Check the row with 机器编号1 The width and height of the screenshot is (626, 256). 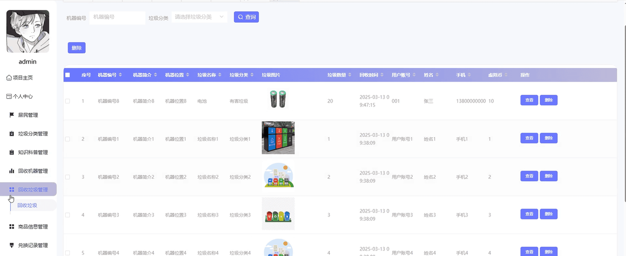click(67, 139)
